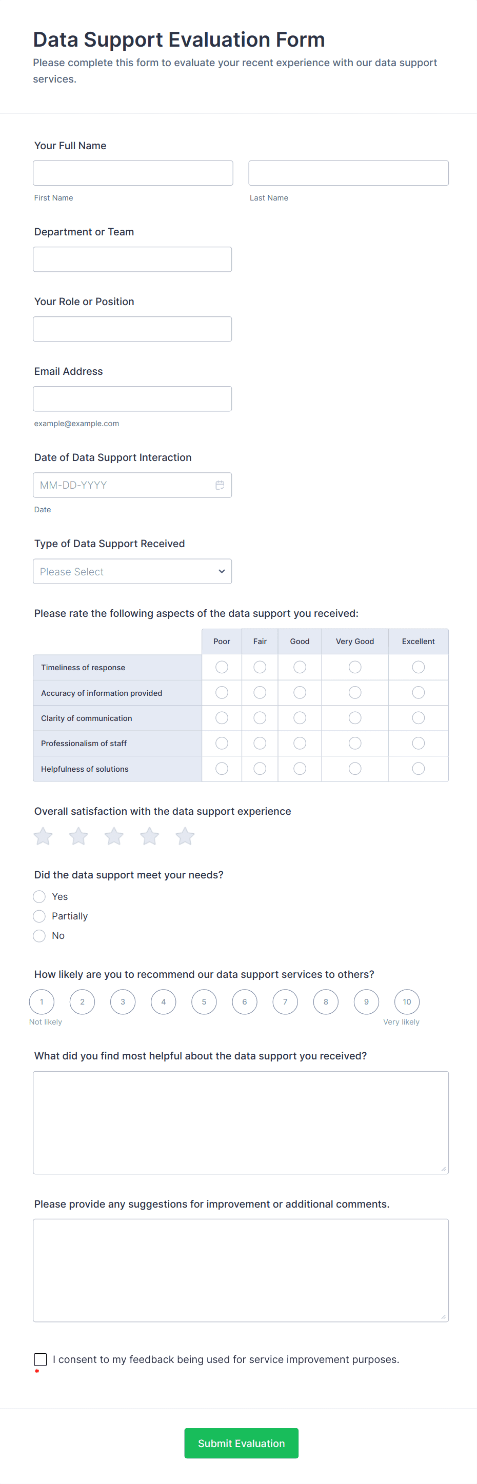Click the fourth satisfaction star
This screenshot has height=1484, width=477.
149,836
